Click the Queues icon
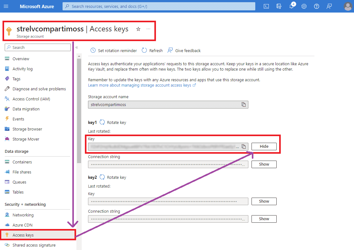The width and height of the screenshot is (354, 250). click(x=7, y=182)
